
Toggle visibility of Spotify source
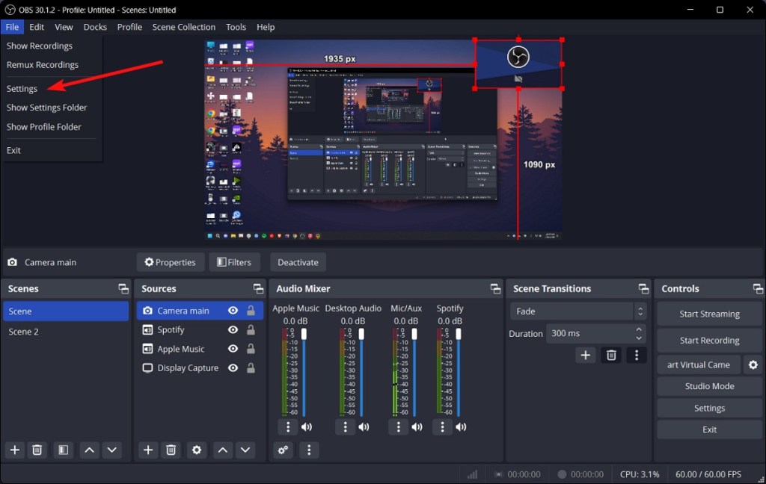(x=233, y=330)
